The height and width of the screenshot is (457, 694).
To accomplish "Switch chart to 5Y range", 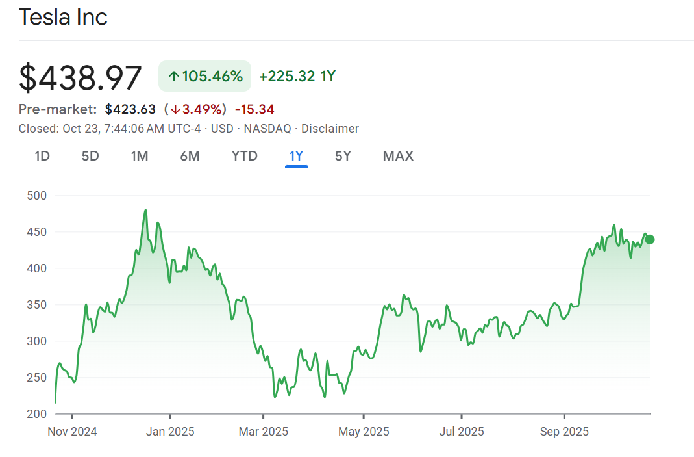I will pyautogui.click(x=343, y=156).
